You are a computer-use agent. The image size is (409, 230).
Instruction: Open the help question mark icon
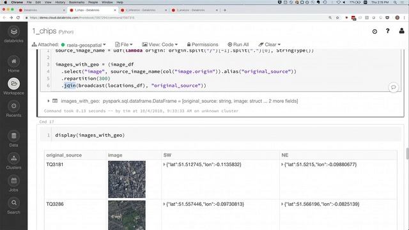[x=388, y=31]
